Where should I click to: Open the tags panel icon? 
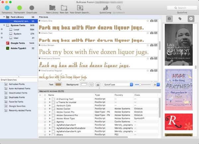point(180,19)
